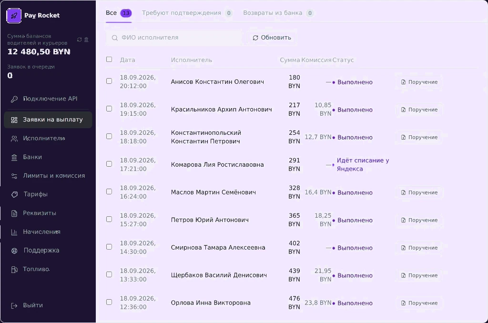Go to Топливо section
This screenshot has height=323, width=488.
click(48, 269)
